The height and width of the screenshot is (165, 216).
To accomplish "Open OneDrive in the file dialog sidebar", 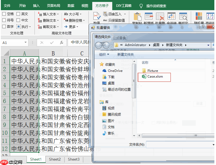I will pyautogui.click(x=113, y=71).
